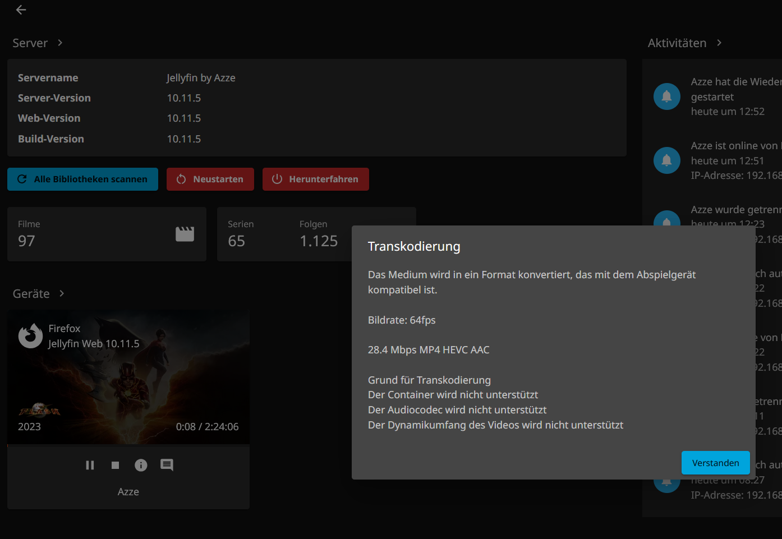Expand the Geräte chevron arrow

[62, 293]
